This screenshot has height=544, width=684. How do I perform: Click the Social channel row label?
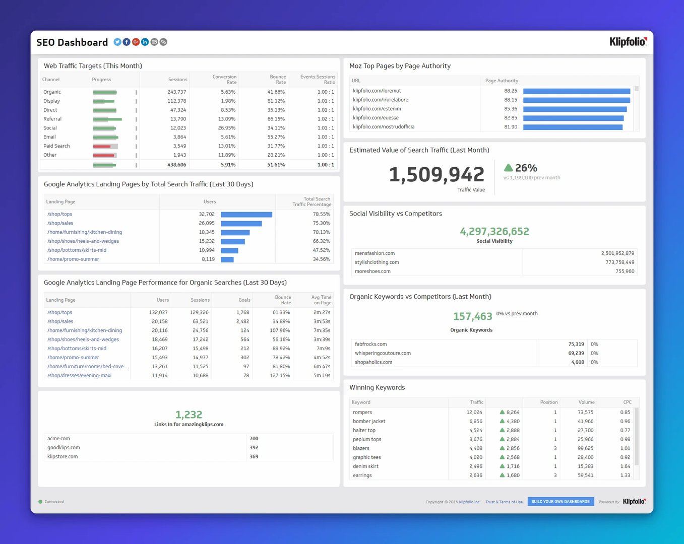pyautogui.click(x=50, y=128)
